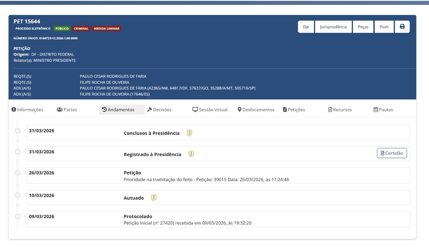Click the timeline marker for 26/03/2026 Petição
429x247 pixels.
[x=18, y=173]
